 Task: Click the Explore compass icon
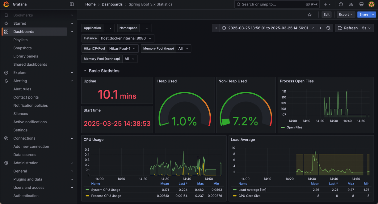coord(6,73)
